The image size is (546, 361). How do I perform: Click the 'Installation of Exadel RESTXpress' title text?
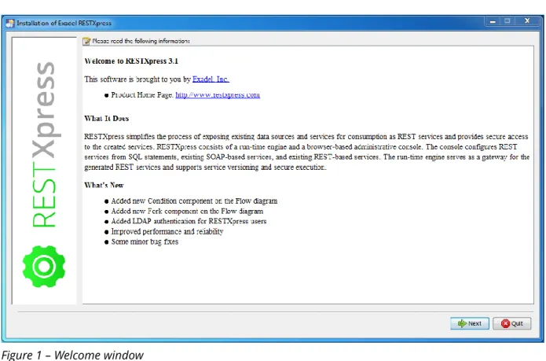click(x=64, y=23)
